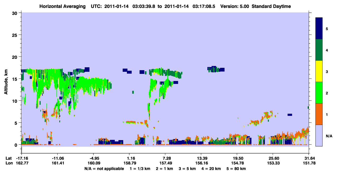343x176 pixels.
Task: Click latitude value 19.50
Action: 237,158
